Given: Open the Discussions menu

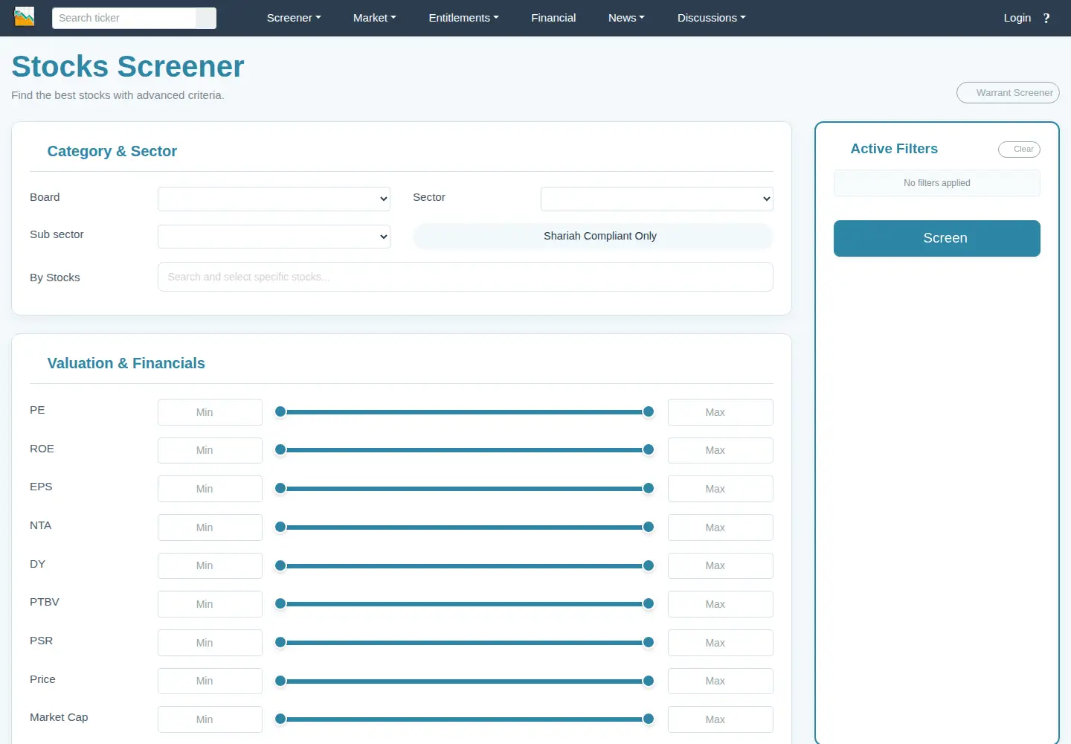Looking at the screenshot, I should (711, 18).
